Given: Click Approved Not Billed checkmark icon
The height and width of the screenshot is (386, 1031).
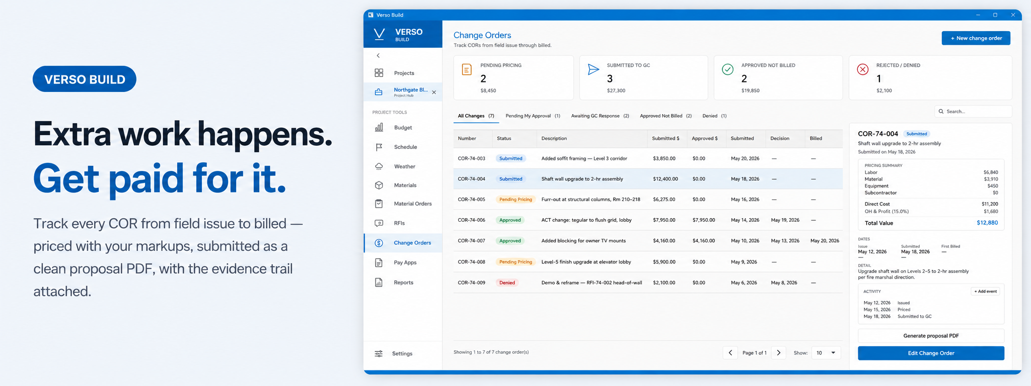Looking at the screenshot, I should tap(727, 69).
